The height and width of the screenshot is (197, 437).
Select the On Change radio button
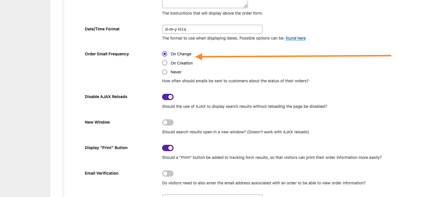click(x=165, y=54)
